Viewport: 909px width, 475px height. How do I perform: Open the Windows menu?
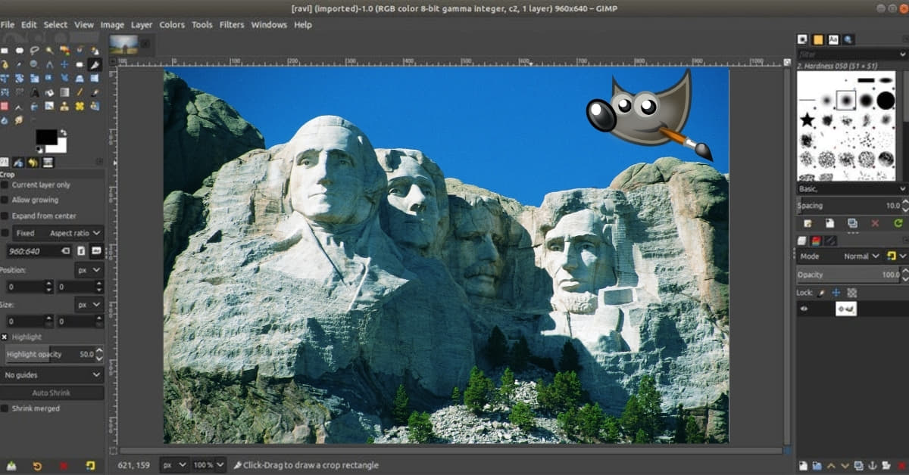269,24
